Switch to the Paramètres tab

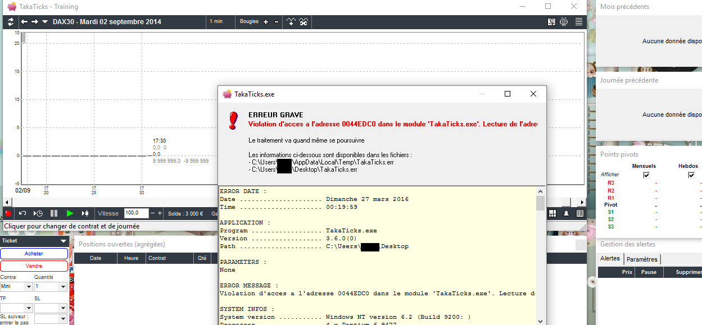coord(642,259)
